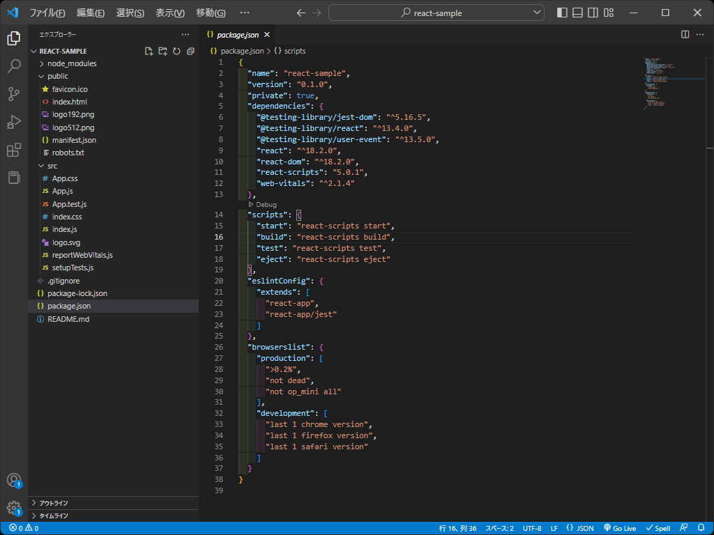This screenshot has width=714, height=535.
Task: Open the 移動(G) menu
Action: click(x=211, y=13)
